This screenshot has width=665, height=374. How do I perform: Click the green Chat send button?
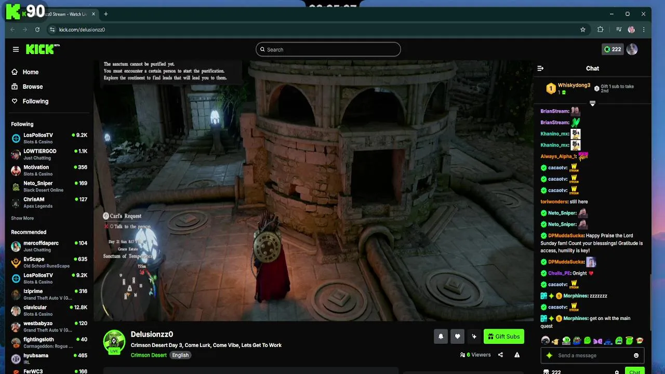634,371
